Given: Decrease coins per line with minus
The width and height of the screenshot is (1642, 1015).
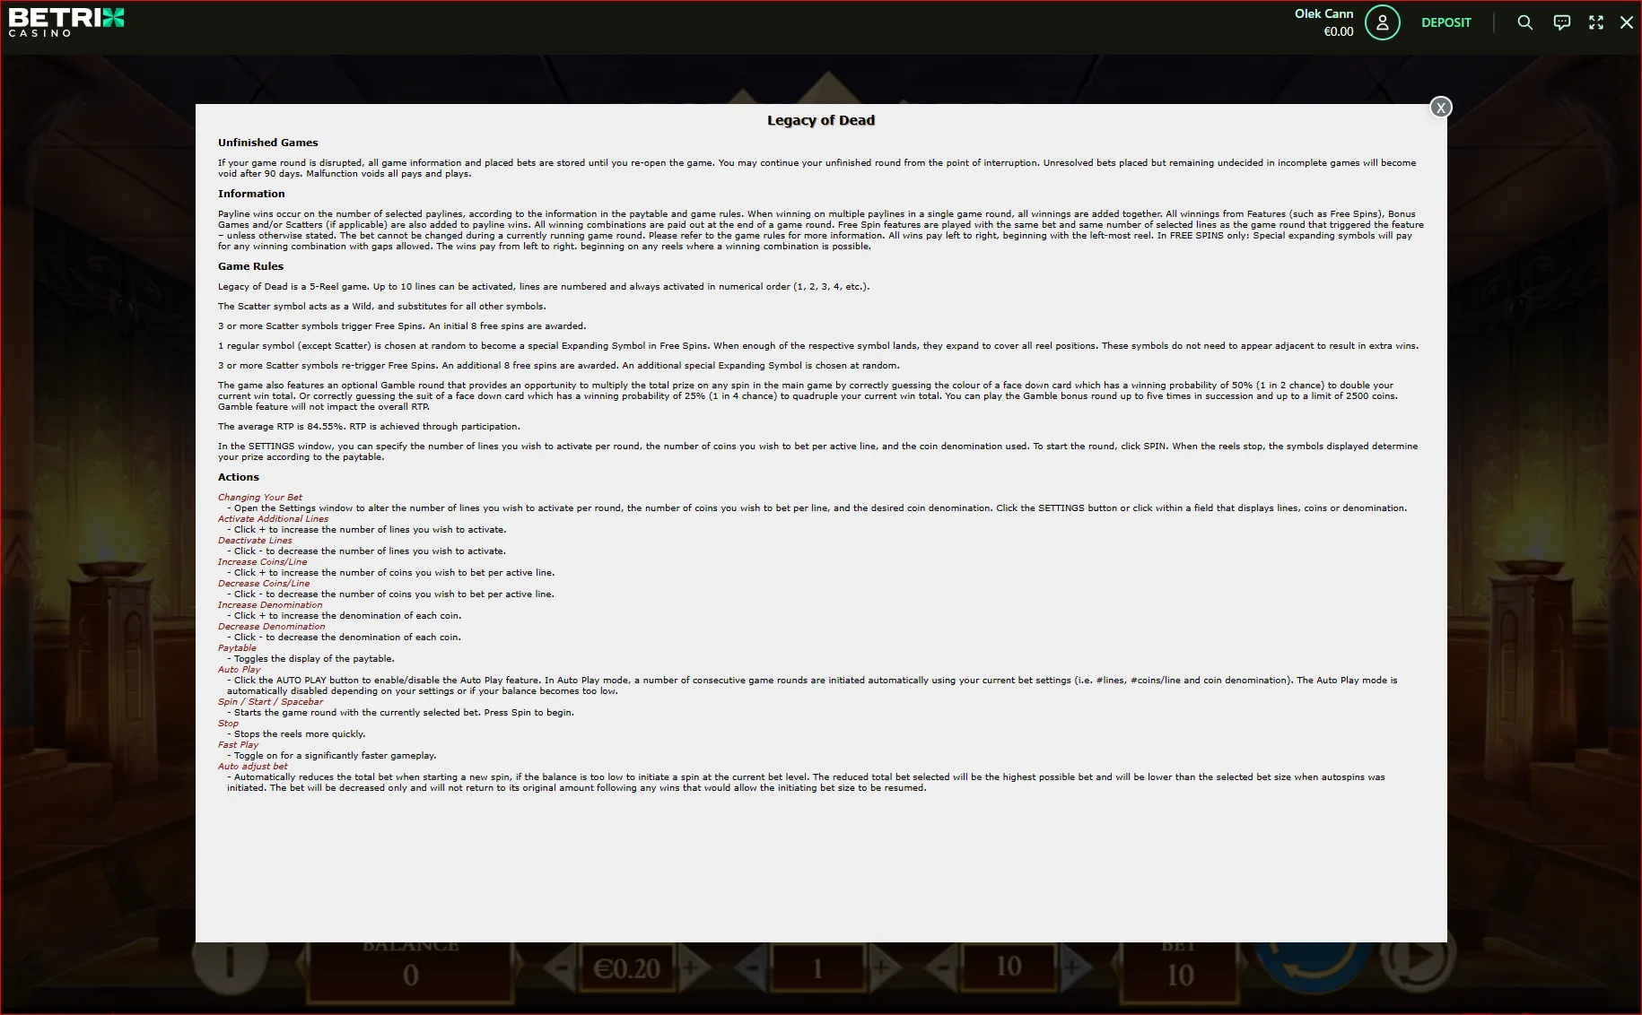Looking at the screenshot, I should 750,968.
